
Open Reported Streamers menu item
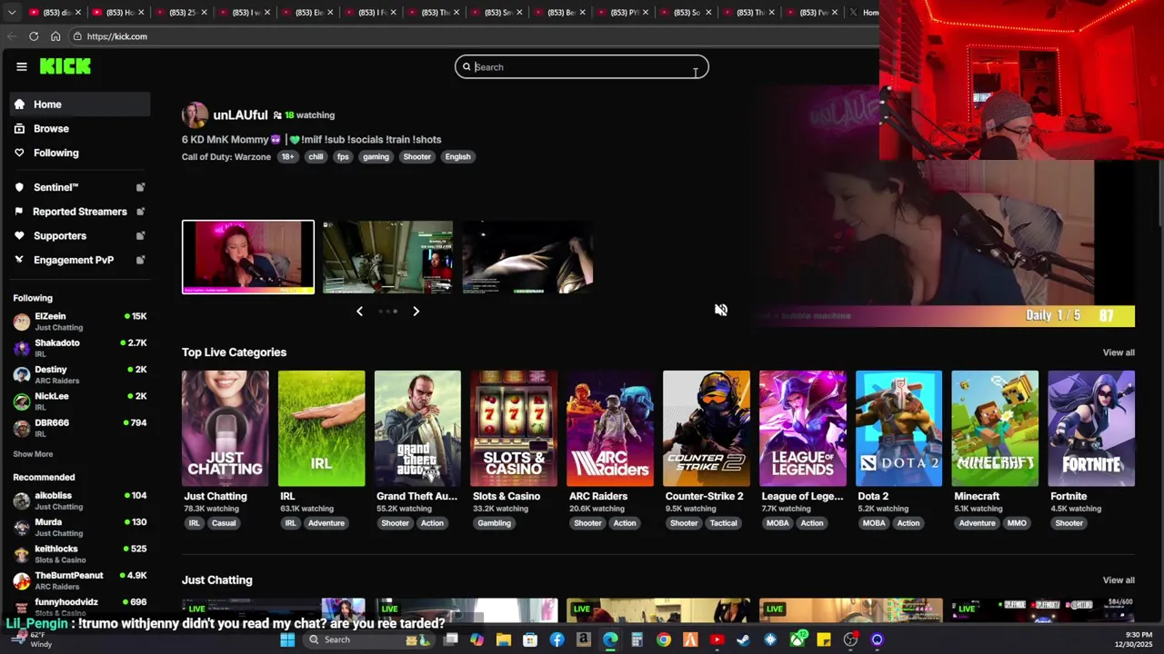(x=80, y=212)
